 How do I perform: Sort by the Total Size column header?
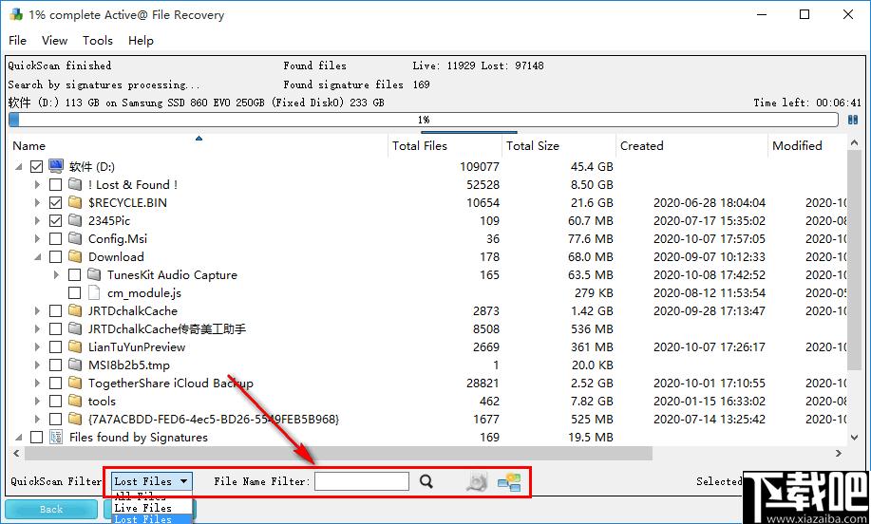(x=559, y=145)
